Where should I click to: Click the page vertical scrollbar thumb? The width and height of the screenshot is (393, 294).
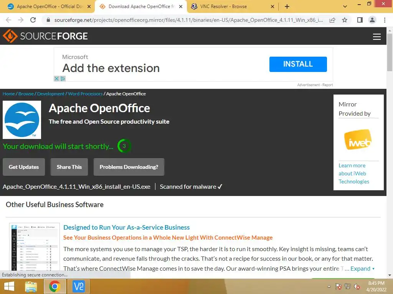390,52
